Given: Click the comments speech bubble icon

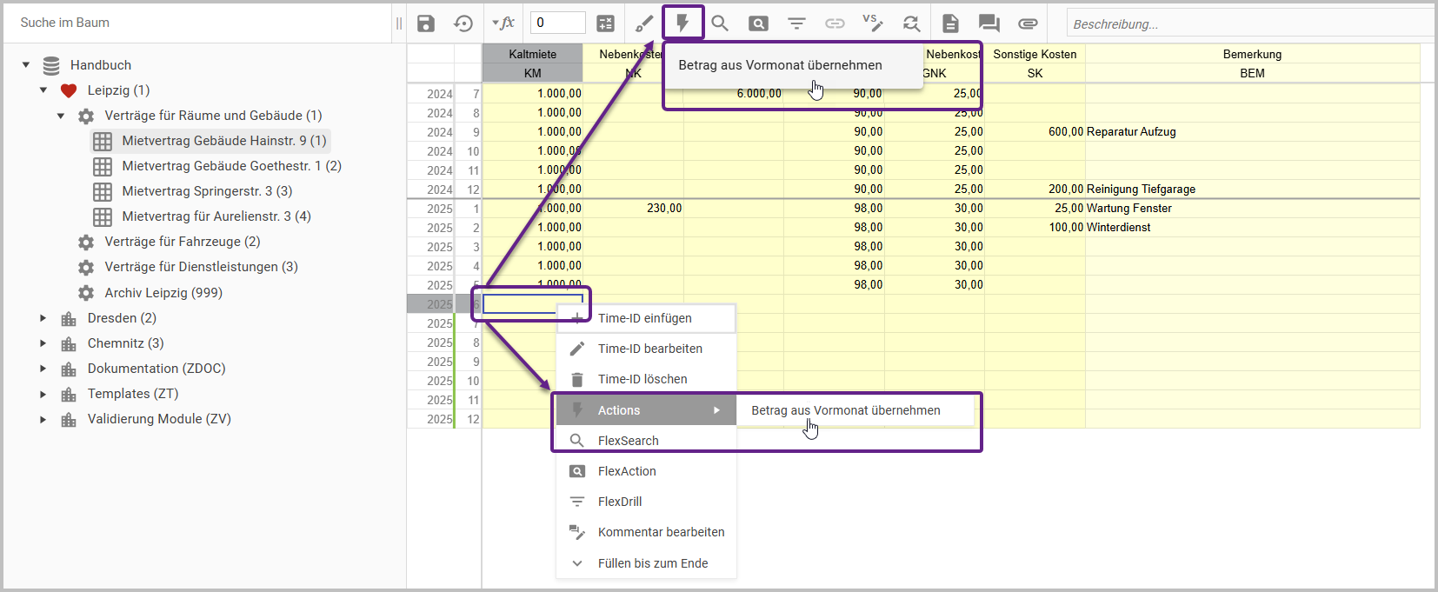Looking at the screenshot, I should click(989, 23).
